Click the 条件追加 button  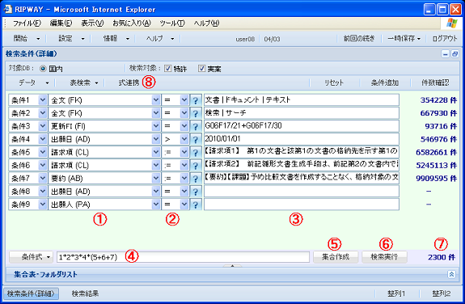click(x=385, y=82)
